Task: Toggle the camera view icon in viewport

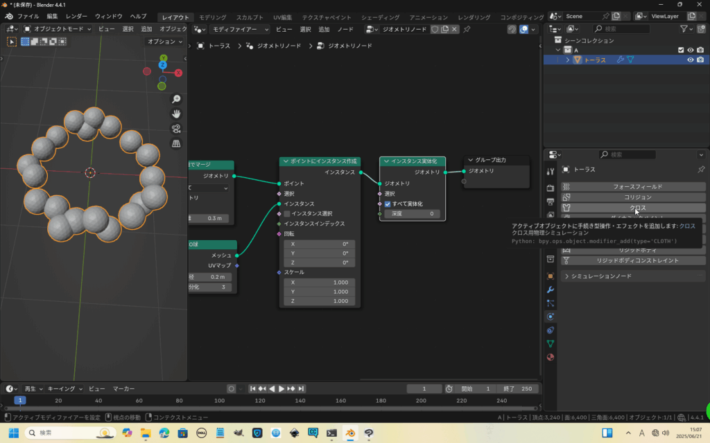Action: point(176,129)
